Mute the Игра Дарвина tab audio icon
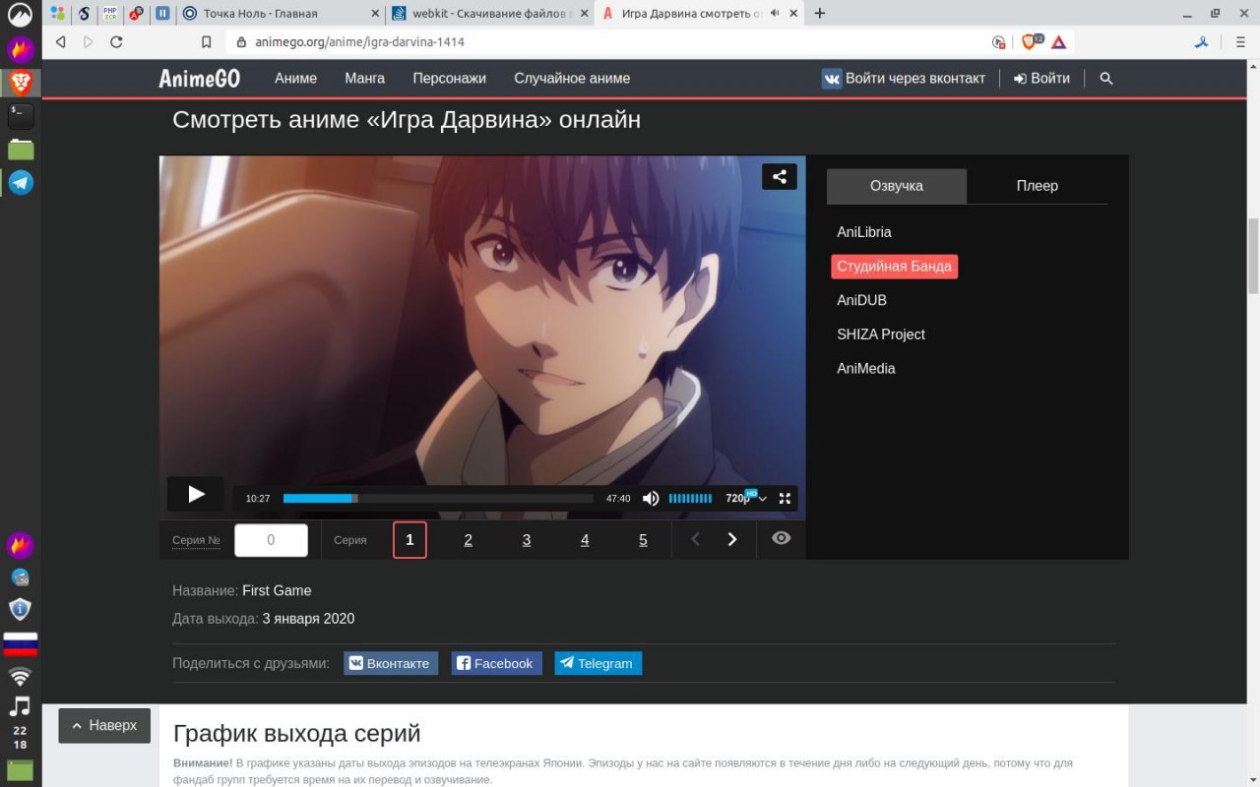The width and height of the screenshot is (1260, 787). point(775,13)
